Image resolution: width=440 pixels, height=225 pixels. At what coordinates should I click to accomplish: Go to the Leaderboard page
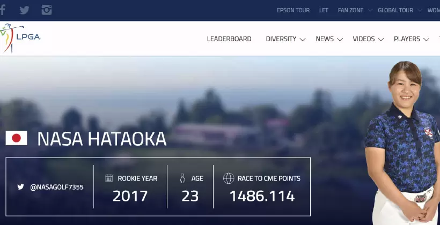[x=229, y=39]
